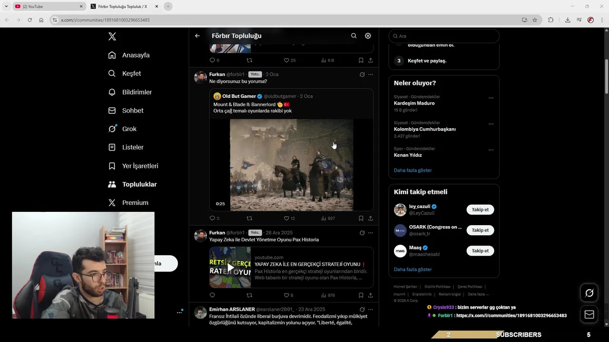
Task: Open account more options dots in sidebar
Action: [179, 312]
